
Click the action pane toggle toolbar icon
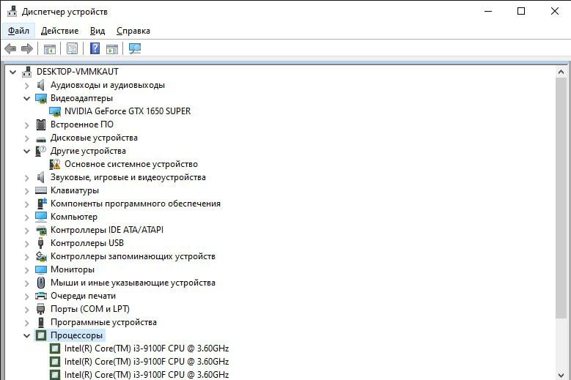coord(112,48)
